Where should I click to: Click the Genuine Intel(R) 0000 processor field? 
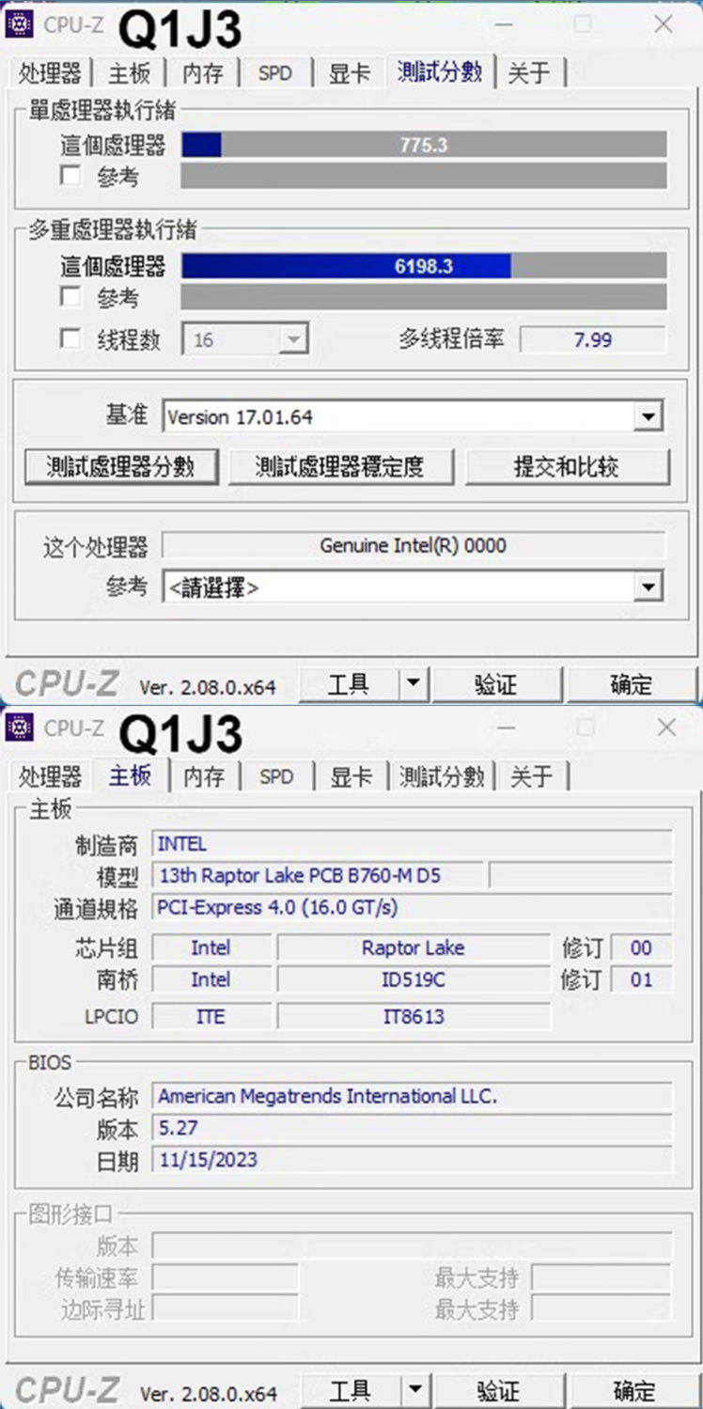tap(413, 545)
